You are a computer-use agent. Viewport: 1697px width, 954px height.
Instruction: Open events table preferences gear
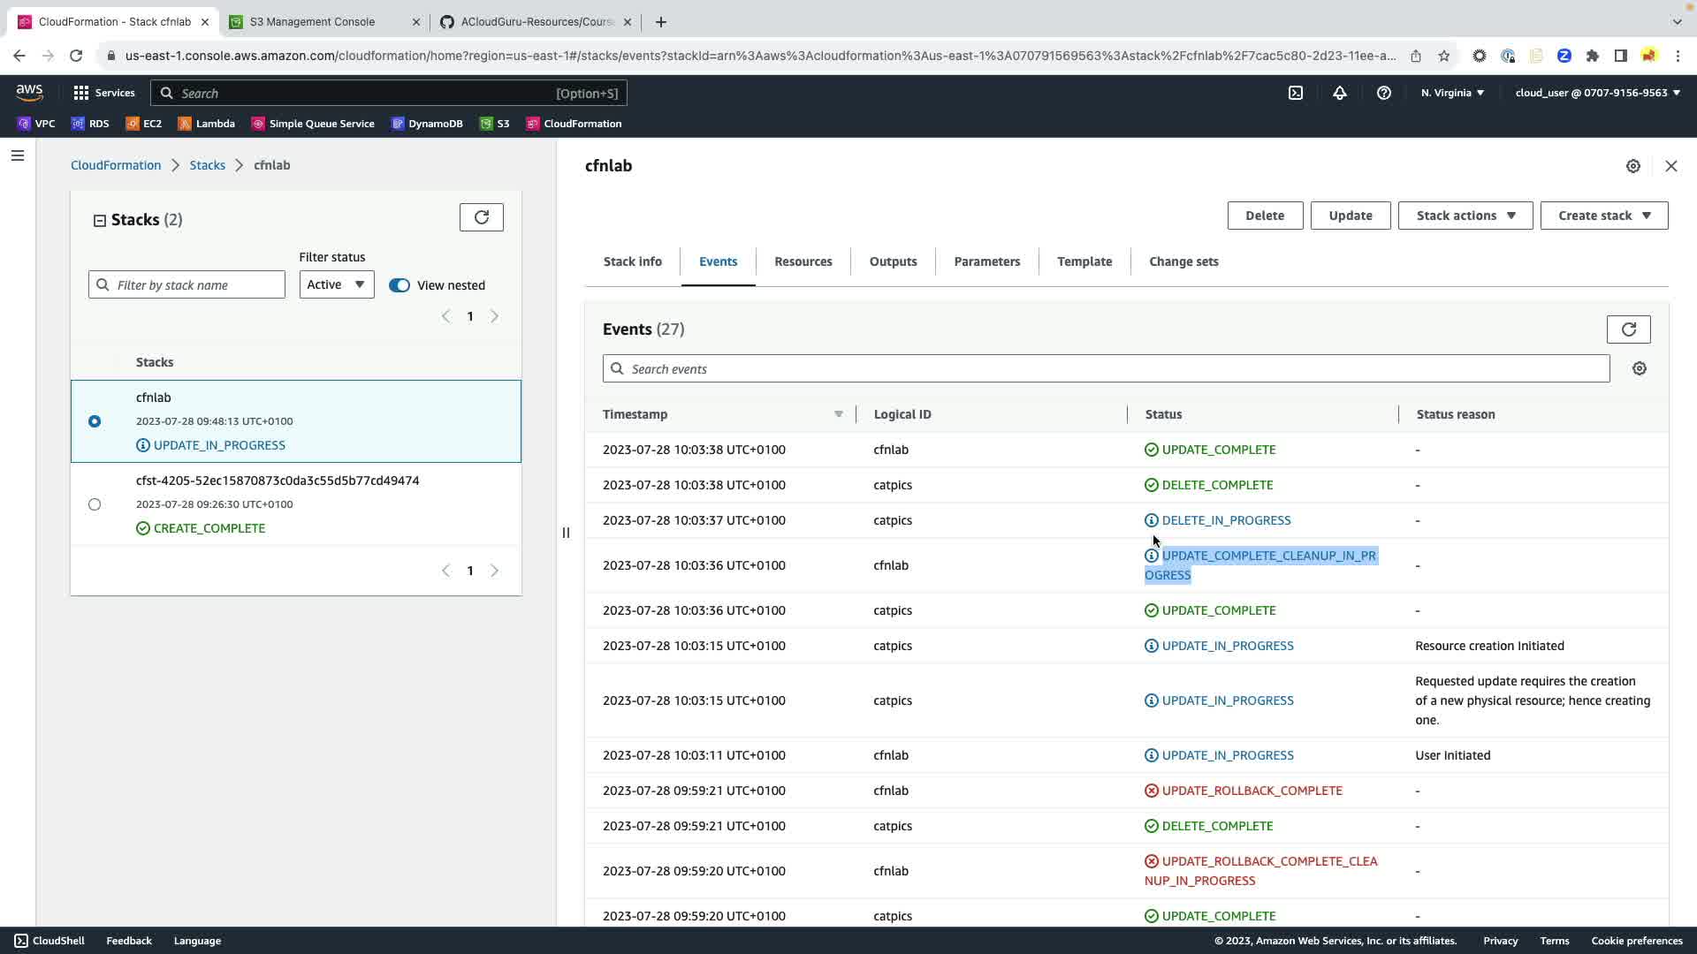(1639, 368)
